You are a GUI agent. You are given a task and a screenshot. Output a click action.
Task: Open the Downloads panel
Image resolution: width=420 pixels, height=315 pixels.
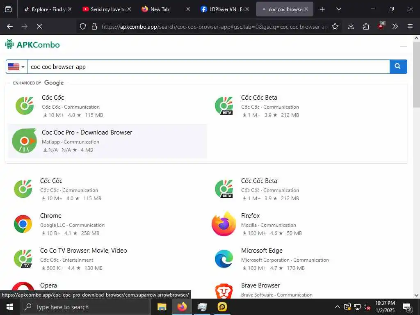point(351,26)
